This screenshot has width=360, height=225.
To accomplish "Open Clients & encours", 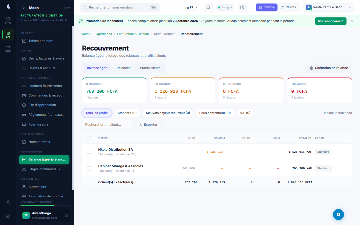I will tap(44, 68).
